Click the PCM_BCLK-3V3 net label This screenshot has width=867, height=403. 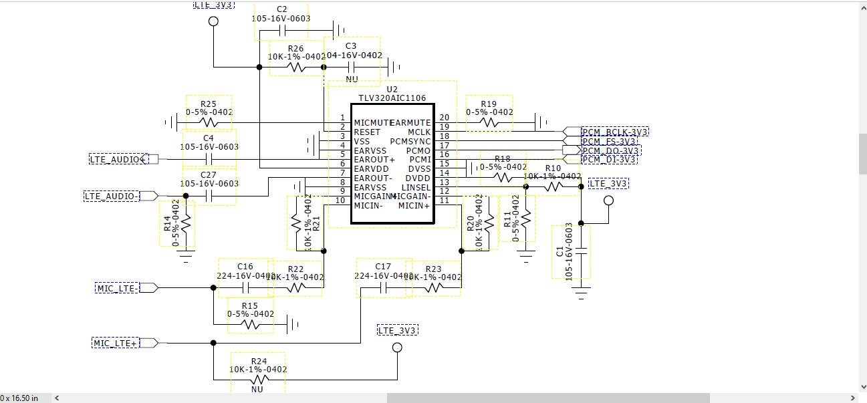tap(615, 132)
